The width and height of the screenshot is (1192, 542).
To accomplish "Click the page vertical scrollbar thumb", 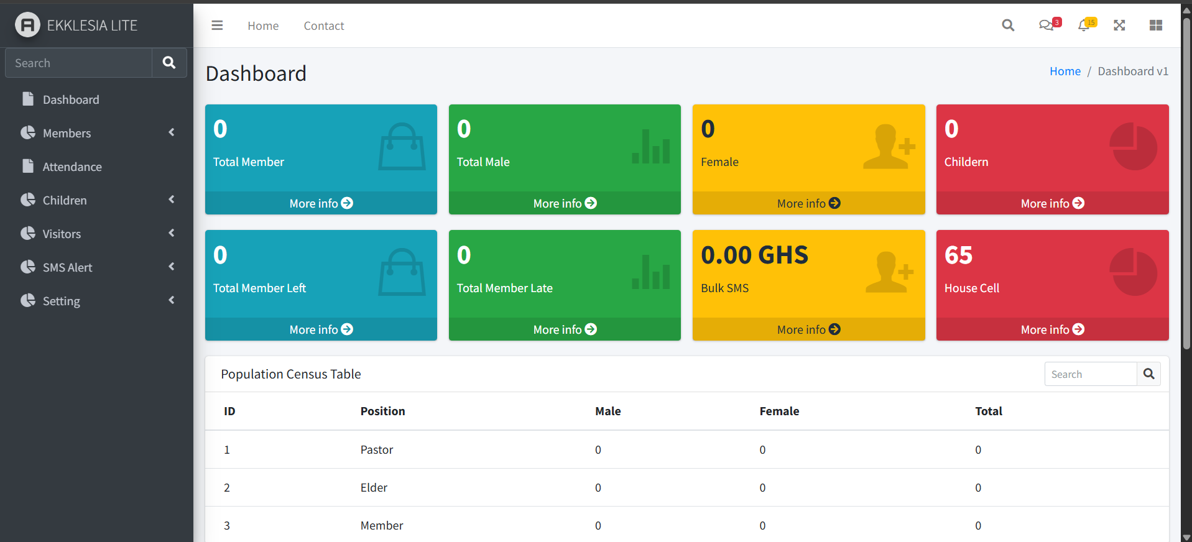I will (1186, 183).
